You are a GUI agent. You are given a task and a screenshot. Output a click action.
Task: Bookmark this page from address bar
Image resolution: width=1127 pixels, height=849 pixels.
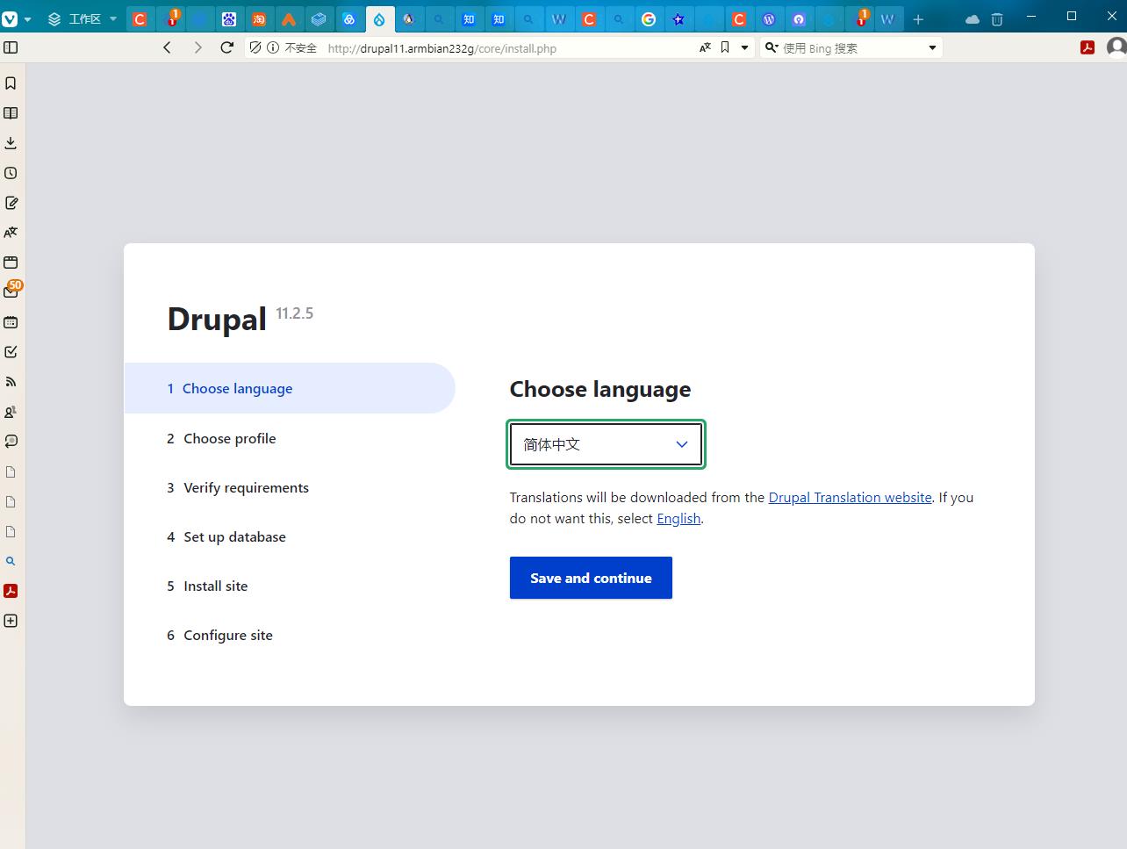pyautogui.click(x=725, y=47)
